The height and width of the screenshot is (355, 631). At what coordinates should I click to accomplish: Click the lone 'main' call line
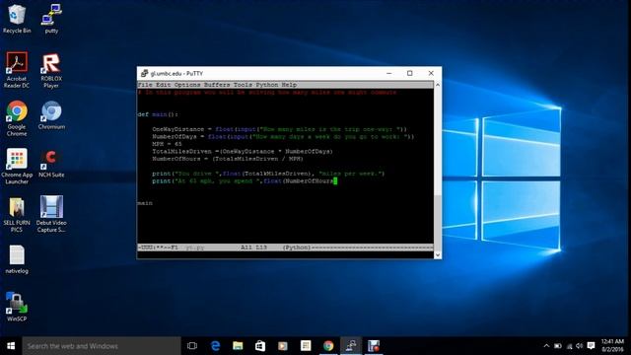point(145,203)
